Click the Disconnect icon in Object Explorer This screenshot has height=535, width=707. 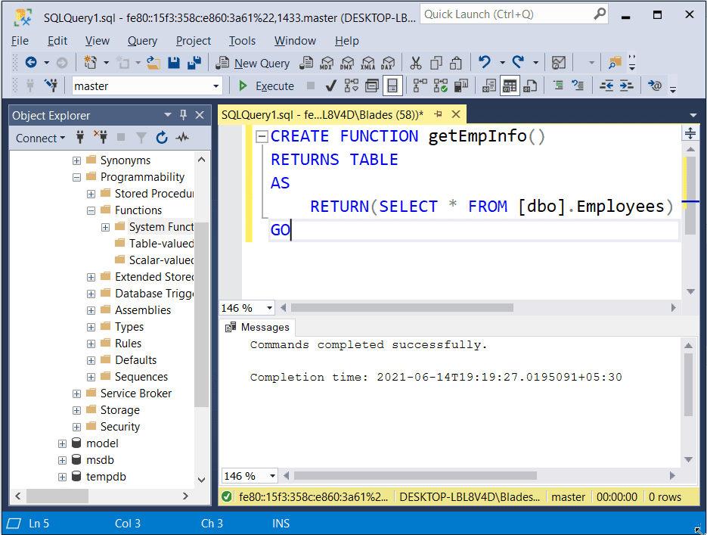102,138
